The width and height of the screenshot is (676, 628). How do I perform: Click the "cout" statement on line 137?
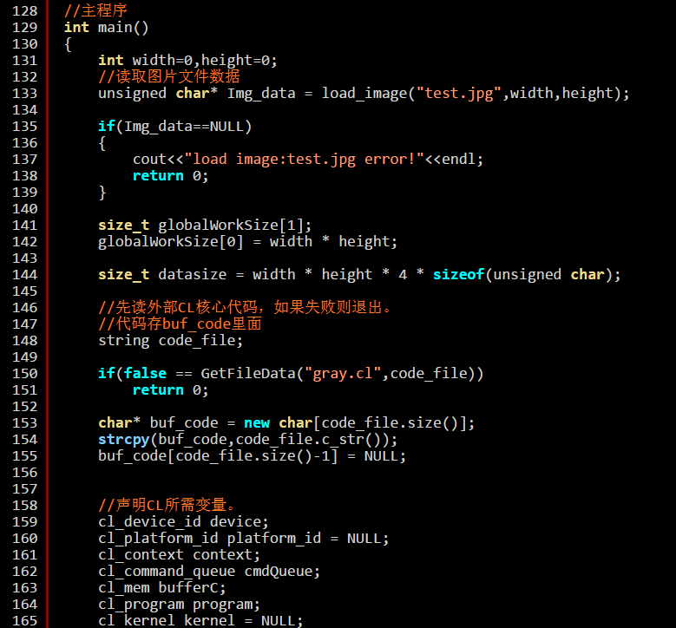coord(308,159)
